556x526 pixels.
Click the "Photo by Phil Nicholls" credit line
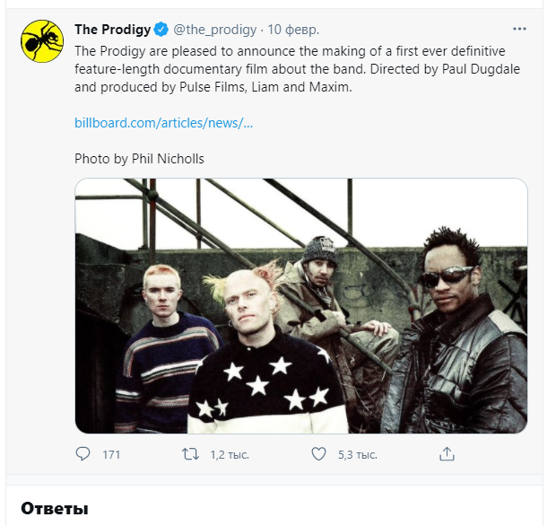tap(139, 159)
